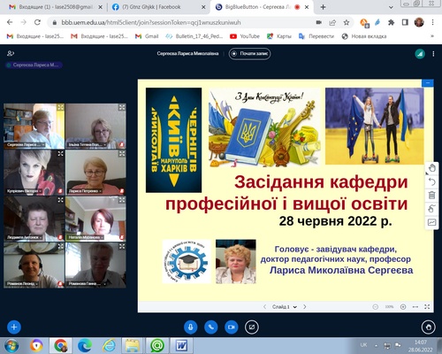Click the Почати запис record button
This screenshot has height=354, width=442.
249,54
